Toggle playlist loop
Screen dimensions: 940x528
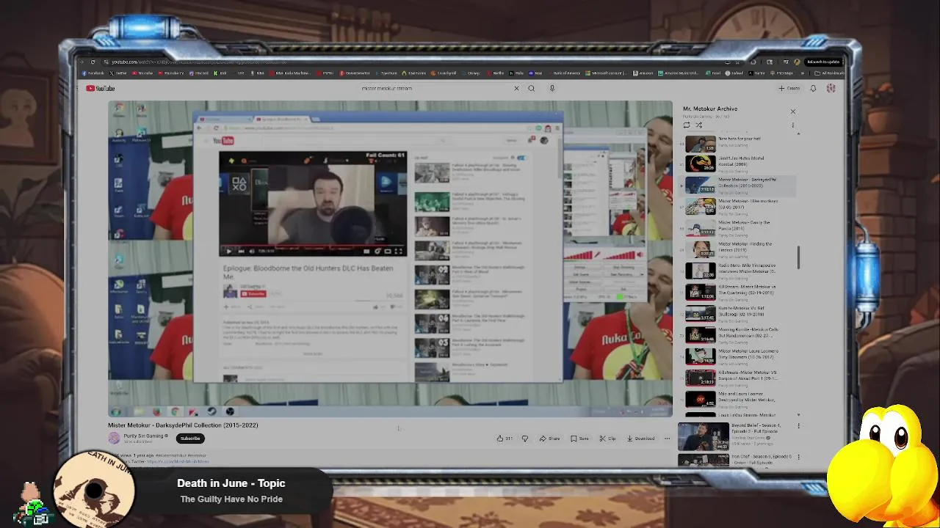click(x=687, y=125)
